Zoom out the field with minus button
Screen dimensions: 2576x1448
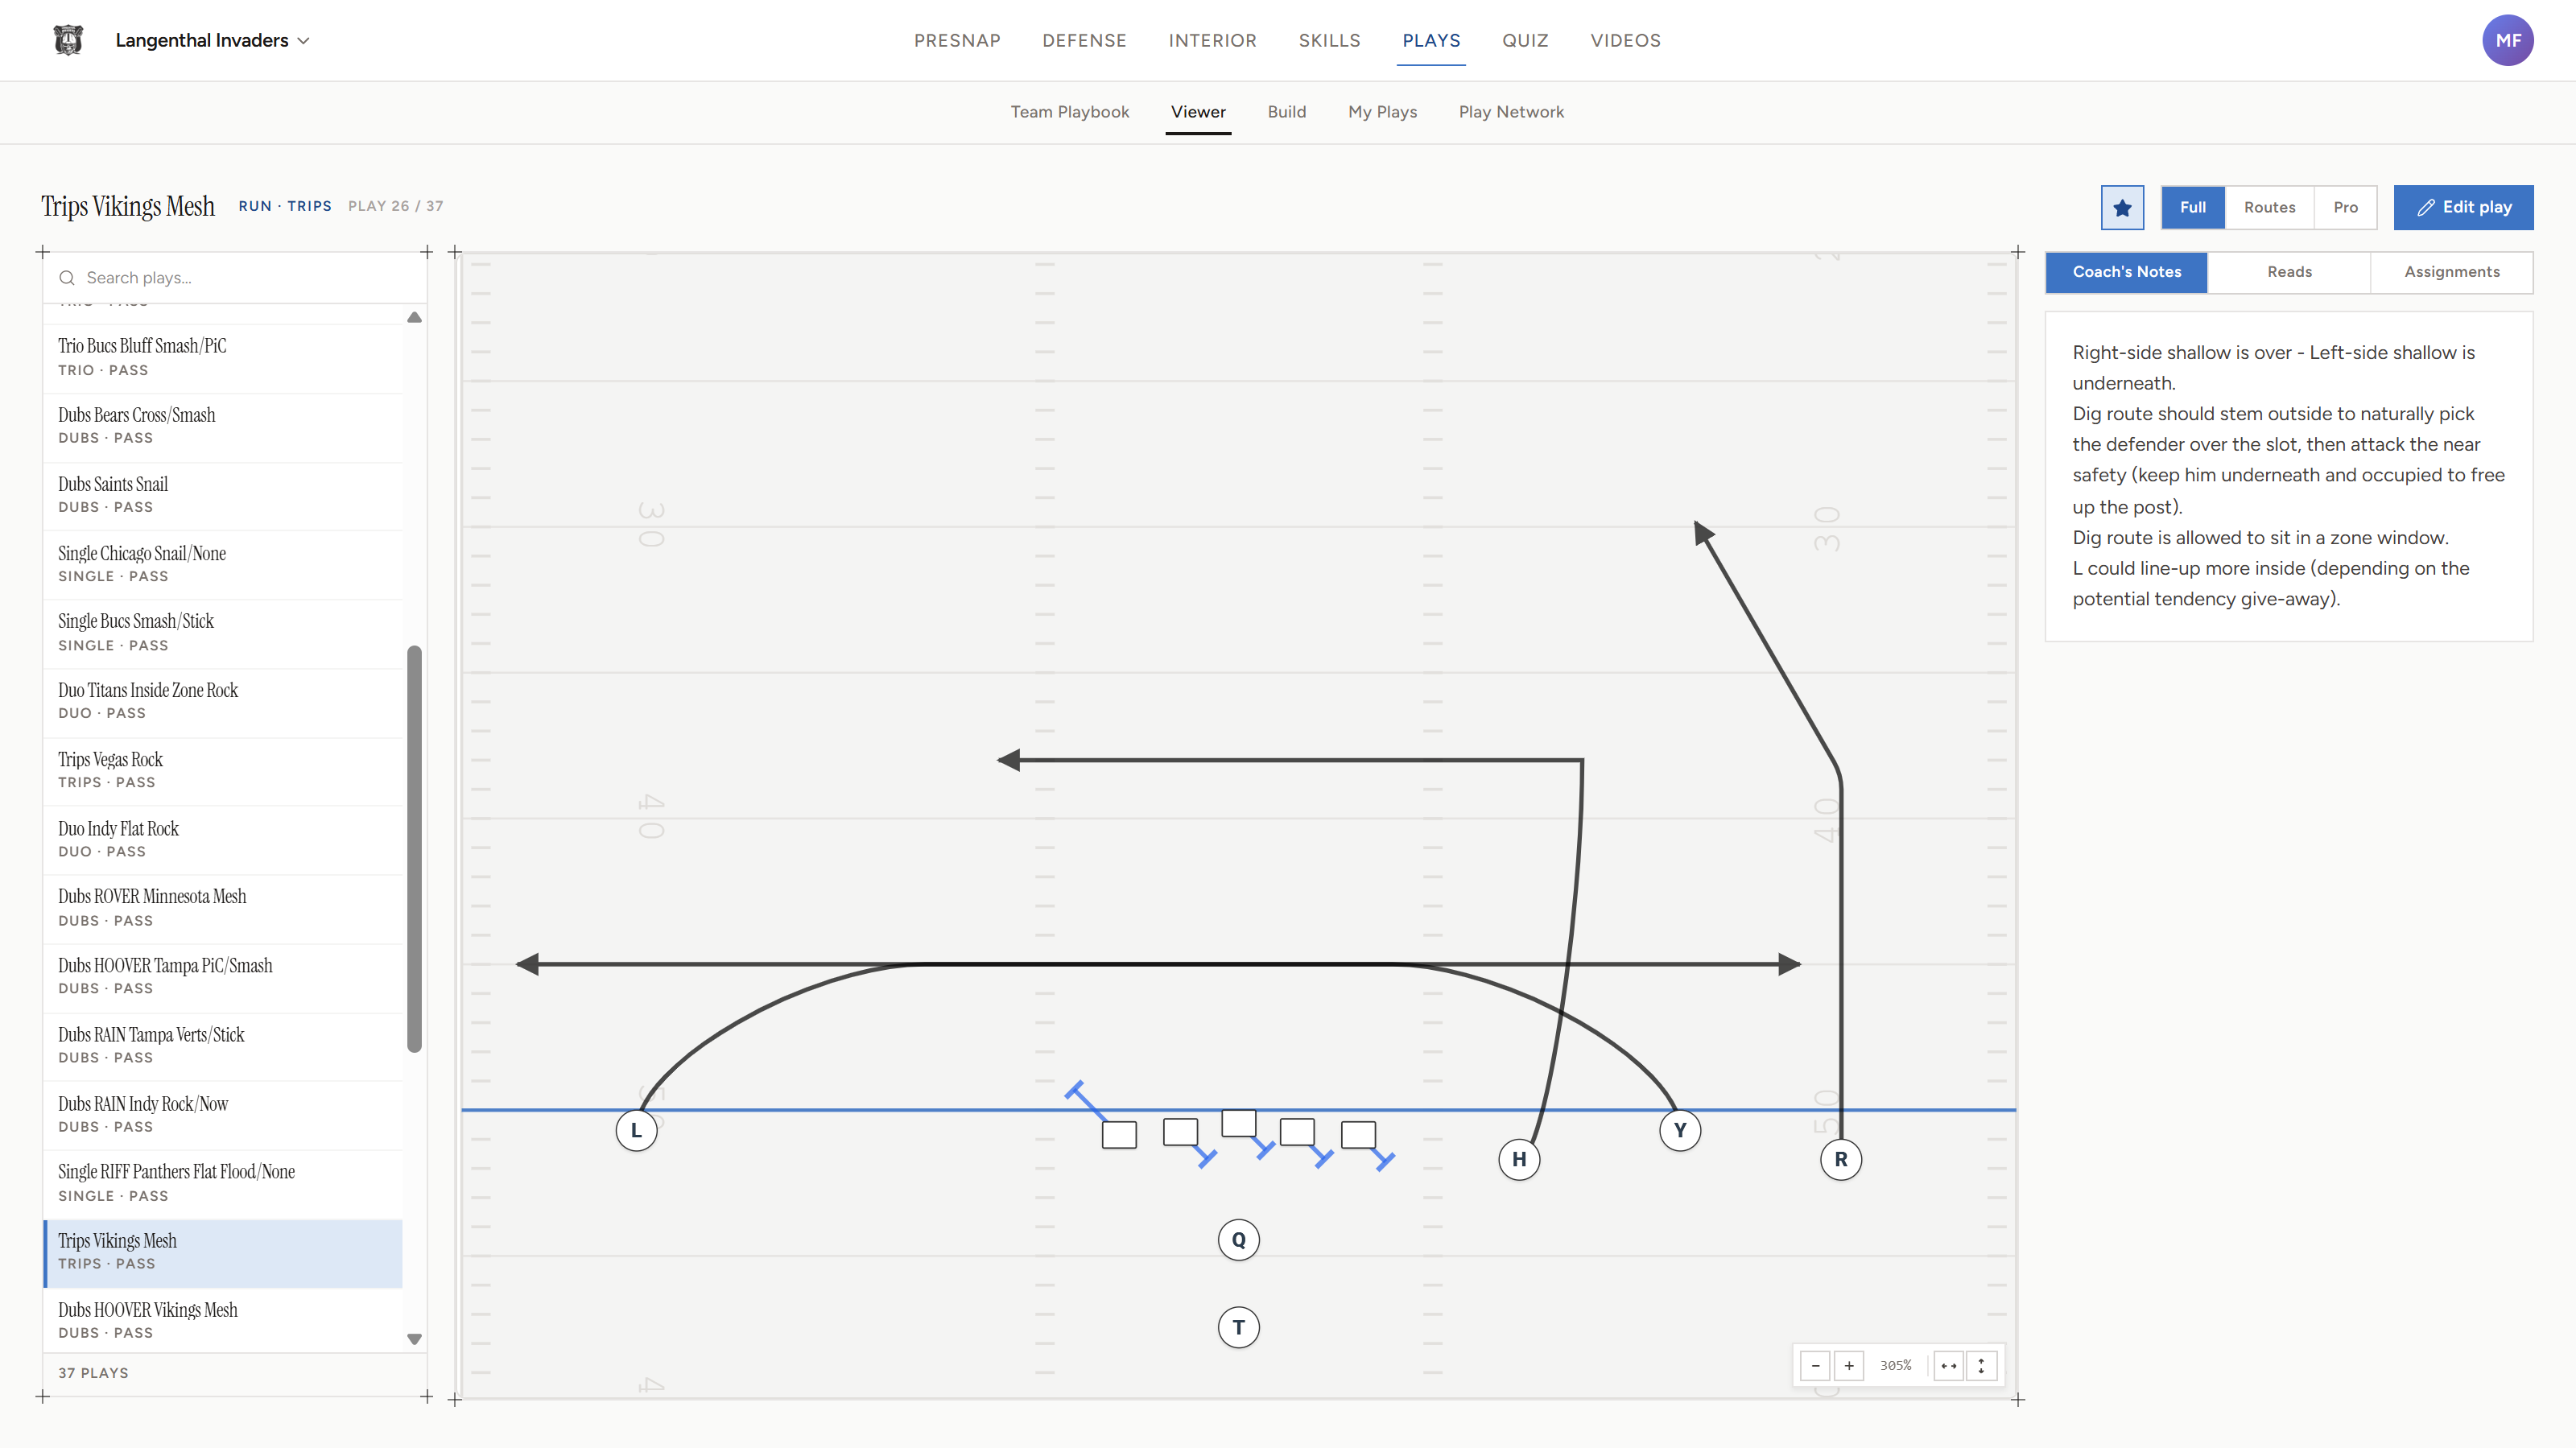pyautogui.click(x=1815, y=1365)
